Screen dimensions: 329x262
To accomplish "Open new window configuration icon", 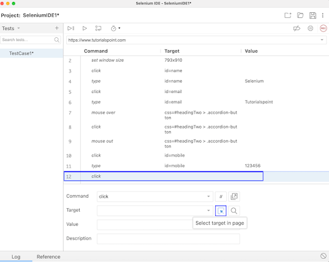I will 234,197.
